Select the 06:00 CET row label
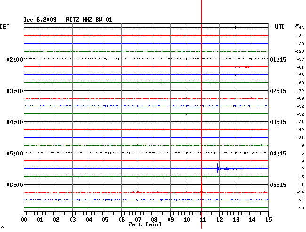The width and height of the screenshot is (306, 232). pyautogui.click(x=15, y=185)
